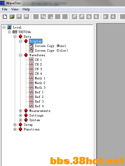Select the CH 4 waveform label
The width and height of the screenshot is (125, 166).
tap(38, 74)
